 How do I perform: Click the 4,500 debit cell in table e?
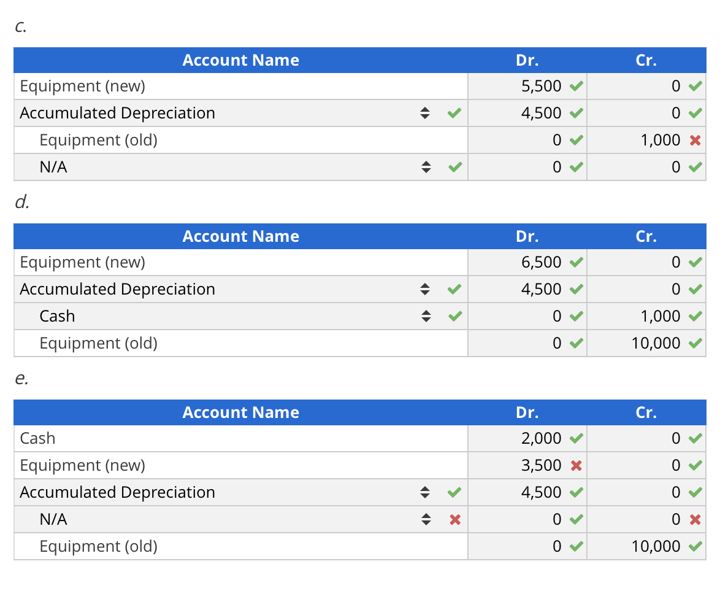pyautogui.click(x=540, y=492)
